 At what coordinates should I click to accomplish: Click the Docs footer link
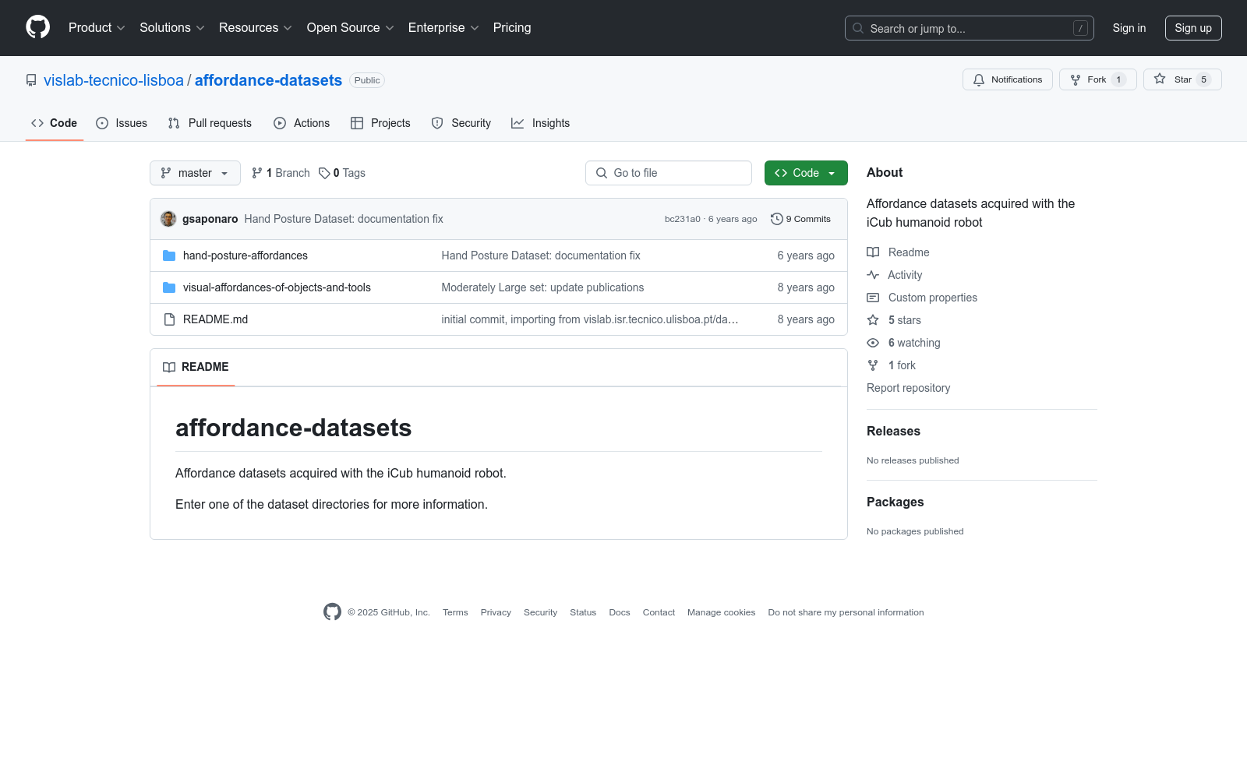point(620,612)
